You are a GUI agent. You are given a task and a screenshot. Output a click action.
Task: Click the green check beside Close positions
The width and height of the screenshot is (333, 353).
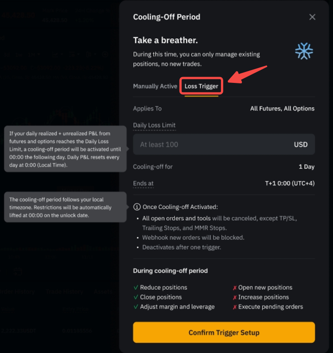[136, 297]
